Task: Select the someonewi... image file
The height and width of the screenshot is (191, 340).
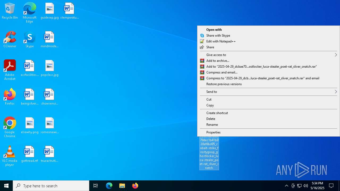Action: 49,126
